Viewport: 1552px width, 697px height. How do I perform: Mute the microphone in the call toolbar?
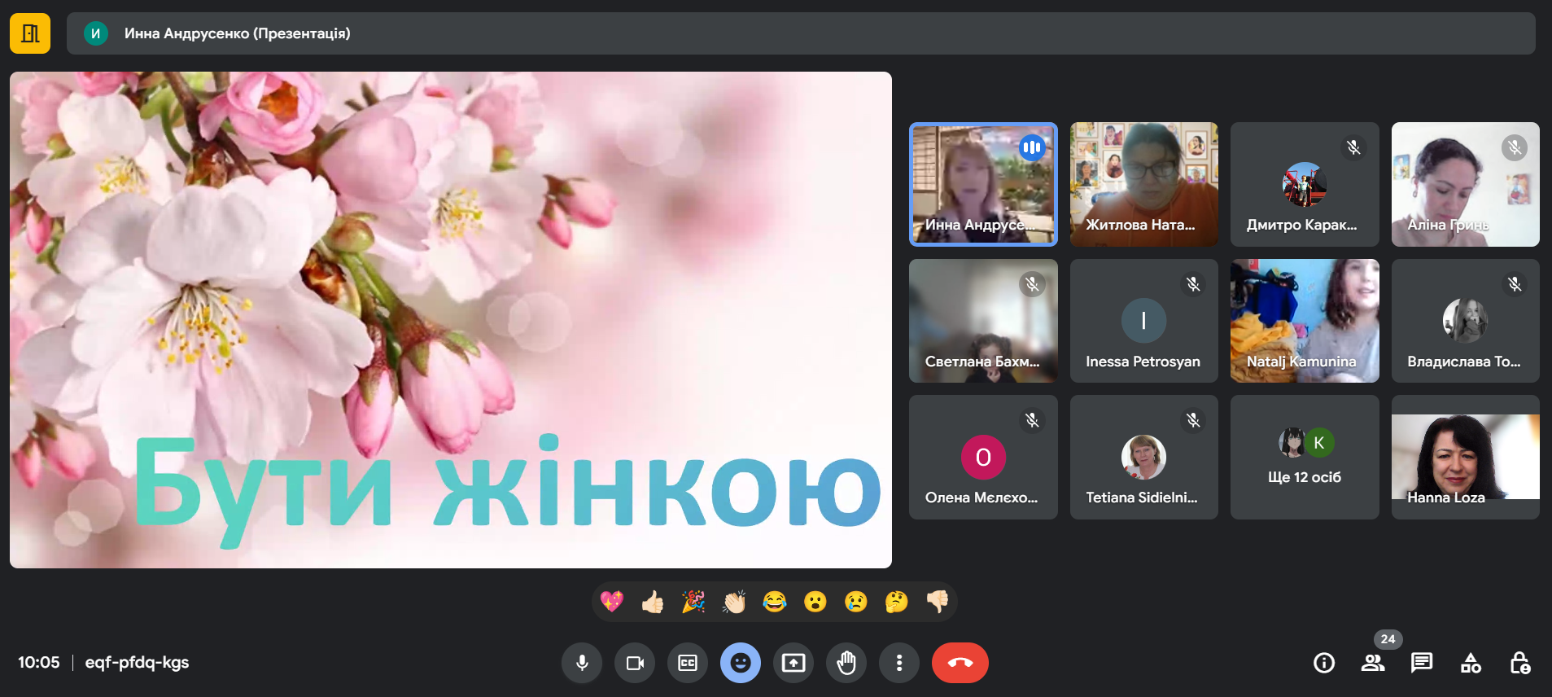[582, 663]
